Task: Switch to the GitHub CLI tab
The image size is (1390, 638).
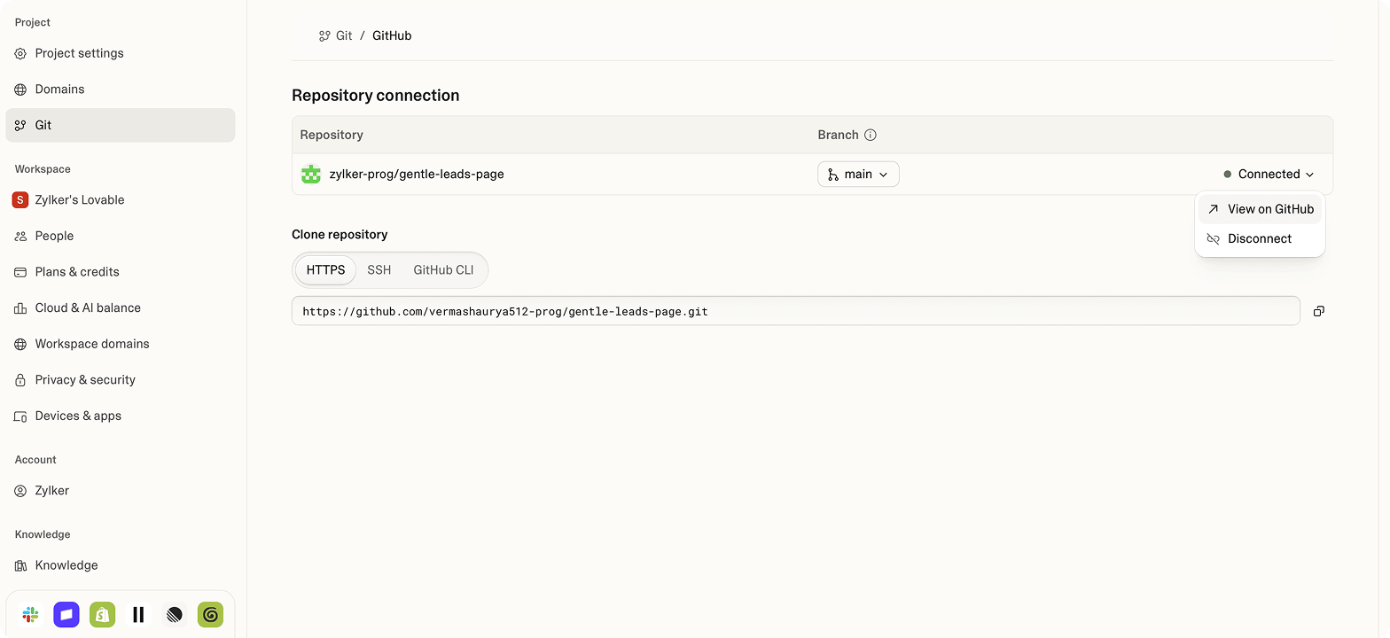Action: [443, 270]
